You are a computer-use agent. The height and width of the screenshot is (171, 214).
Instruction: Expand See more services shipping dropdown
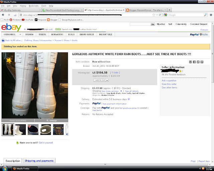(121, 91)
